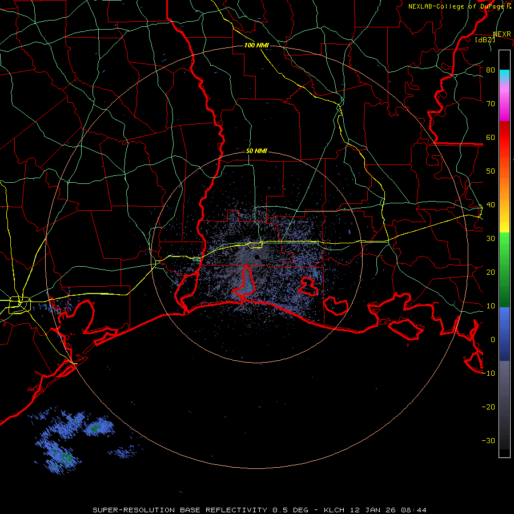Screen dimensions: 514x514
Task: Click the 60 value on dBZ scale
Action: tap(491, 137)
